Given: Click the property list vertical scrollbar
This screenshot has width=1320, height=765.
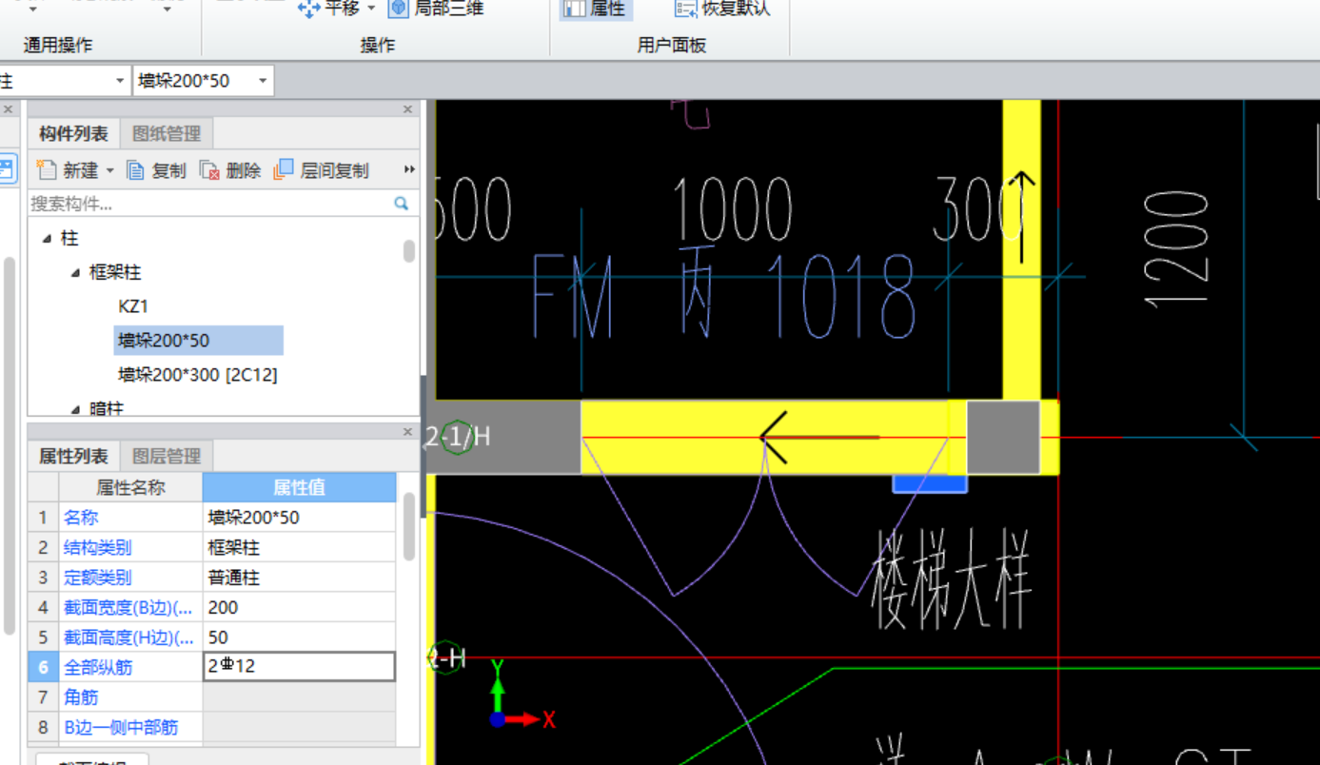Looking at the screenshot, I should pos(409,527).
